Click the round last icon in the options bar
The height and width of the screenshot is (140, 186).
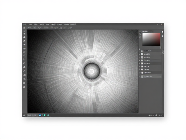pos(70,28)
